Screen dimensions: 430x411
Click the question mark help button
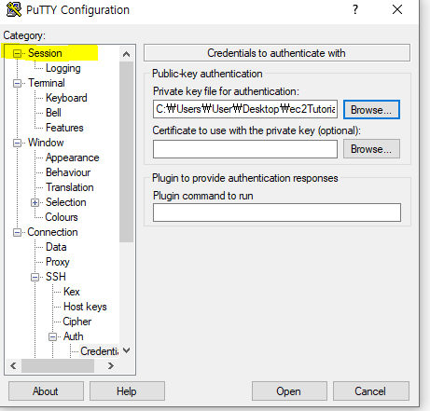355,9
